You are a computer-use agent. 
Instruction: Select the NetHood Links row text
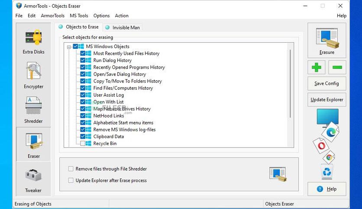pos(109,116)
